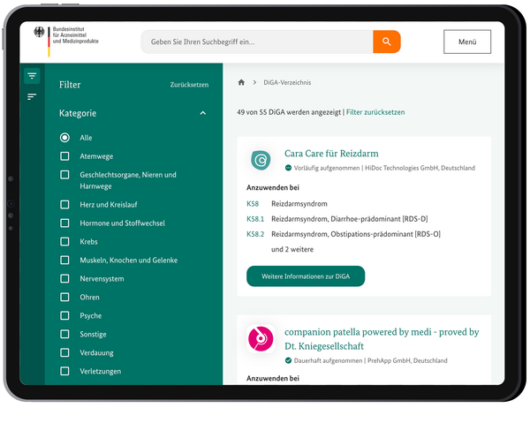The width and height of the screenshot is (530, 423).
Task: Click the K58.2 diagnosis code
Action: click(255, 234)
